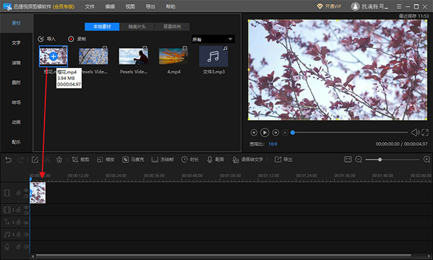Open the 滤镜 filter sidebar panel

click(16, 63)
